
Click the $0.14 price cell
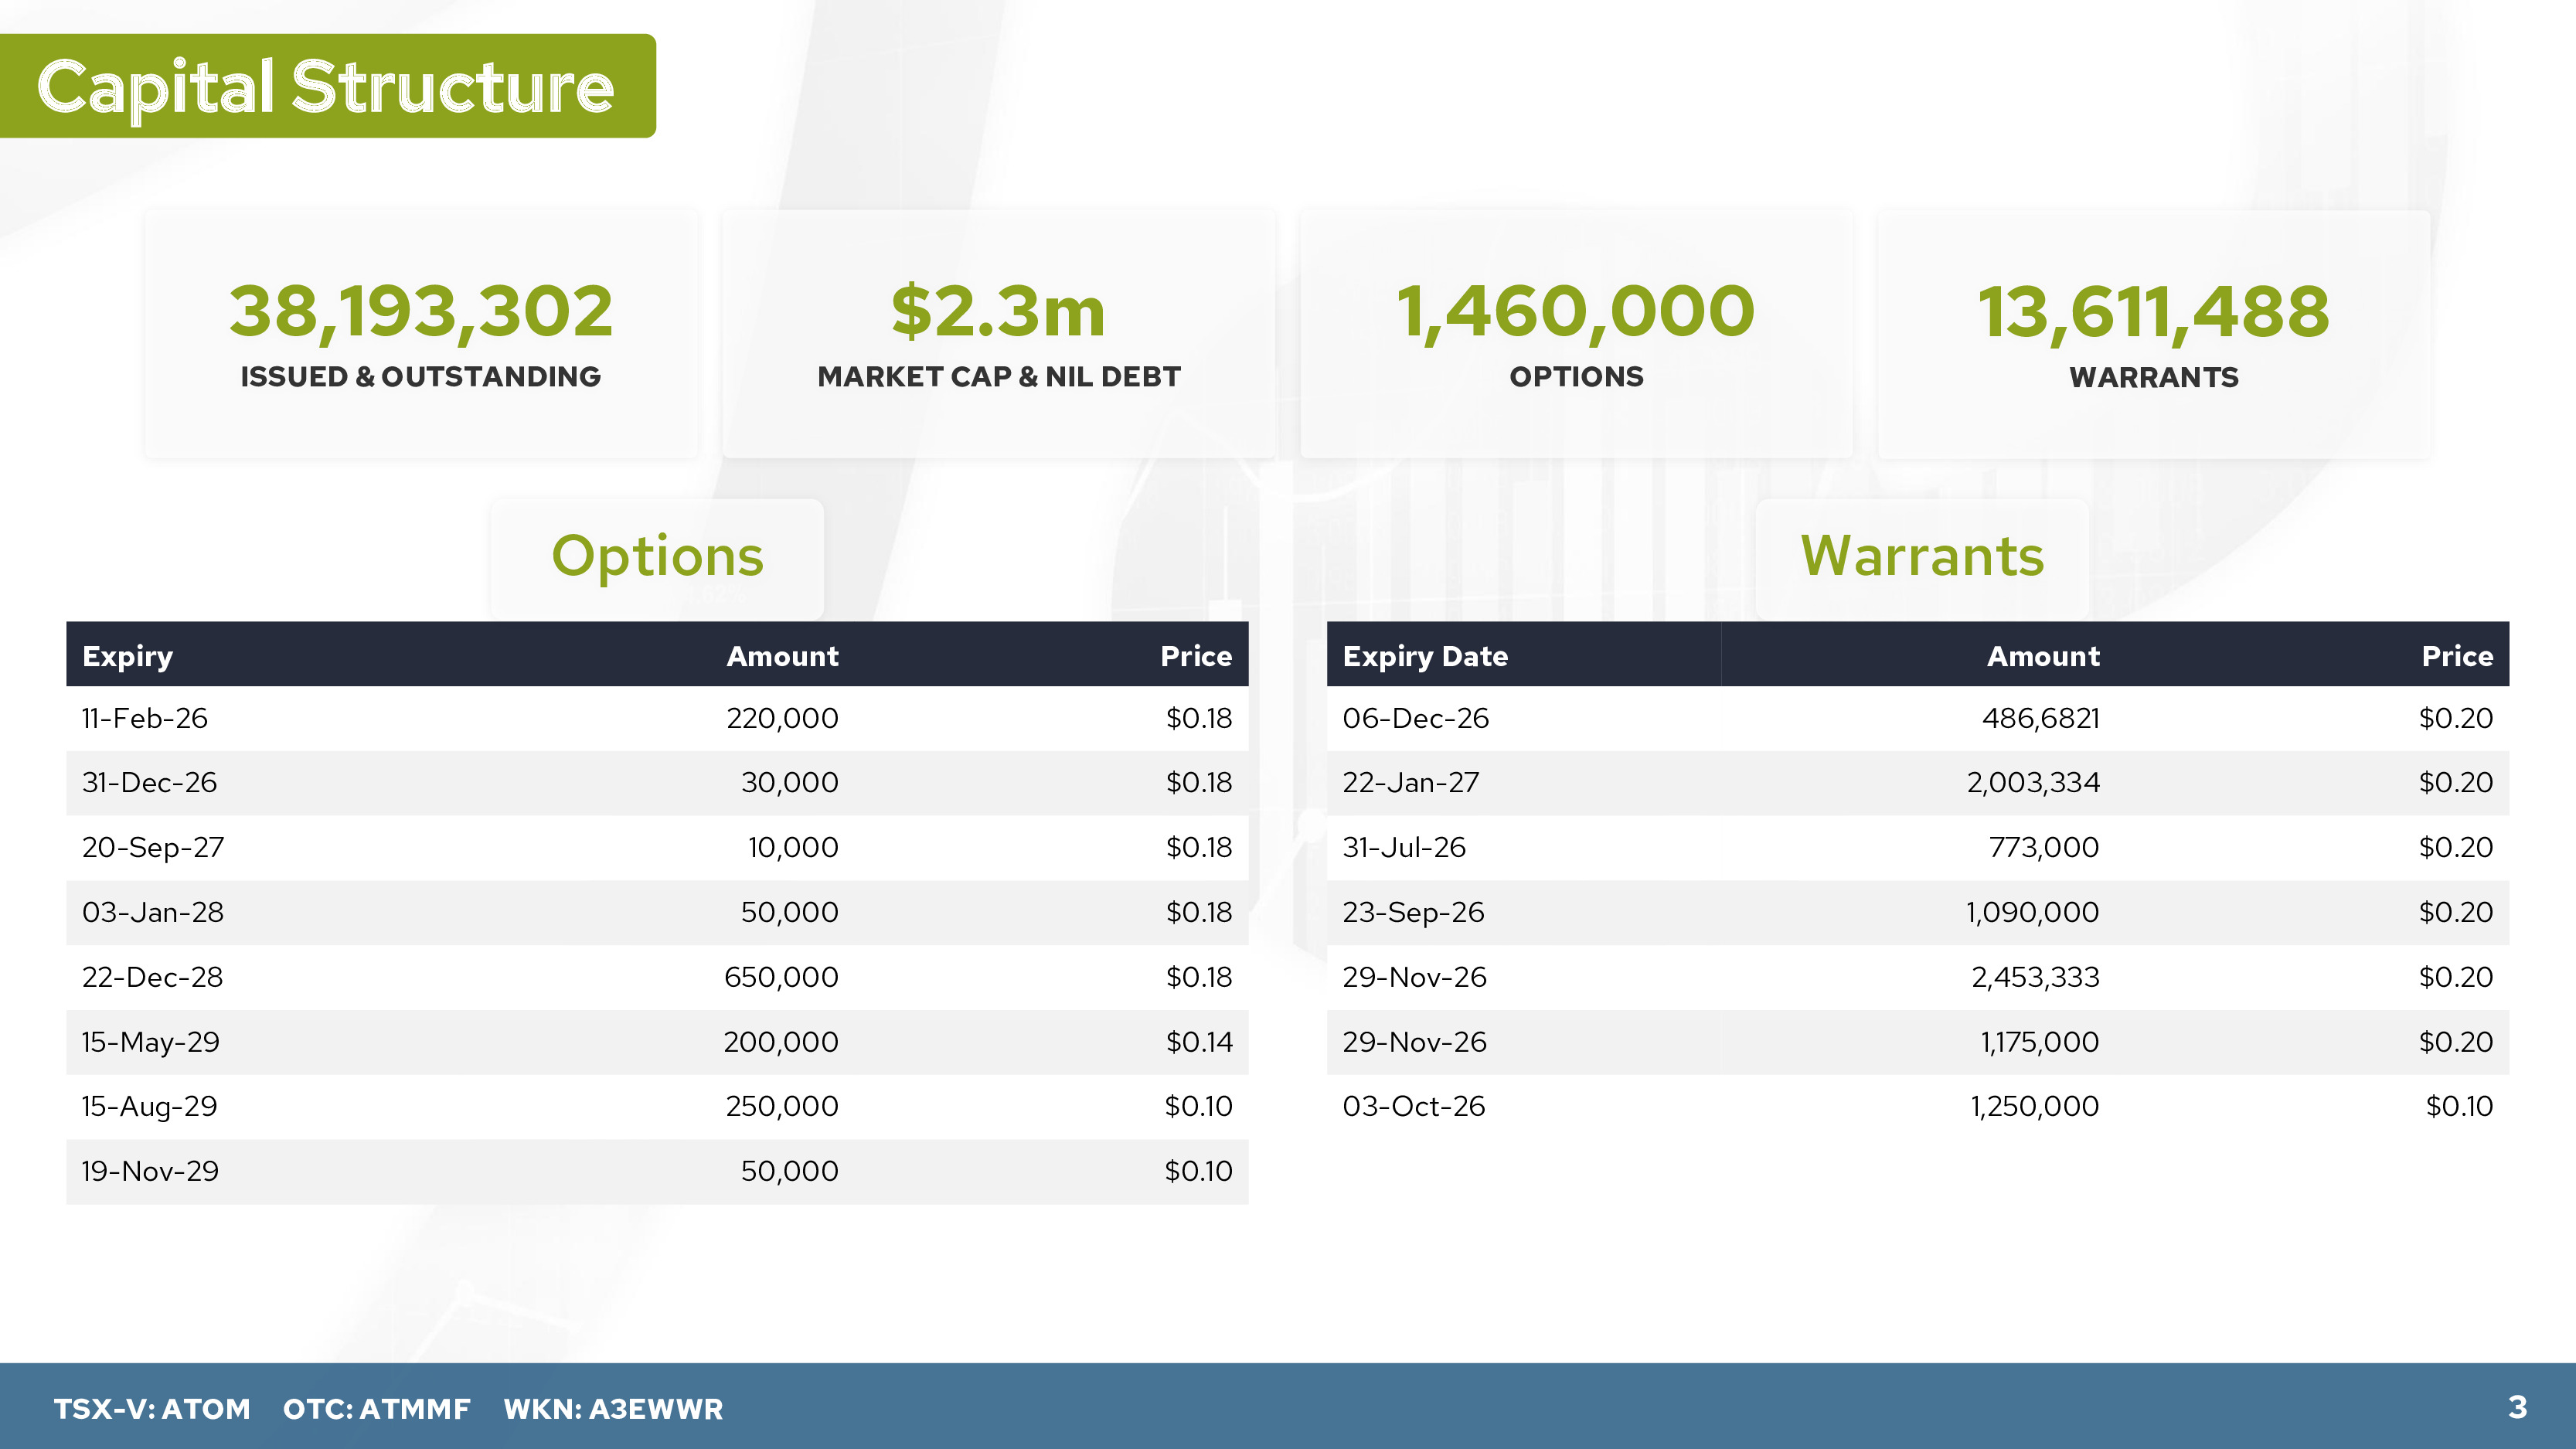tap(1198, 1042)
